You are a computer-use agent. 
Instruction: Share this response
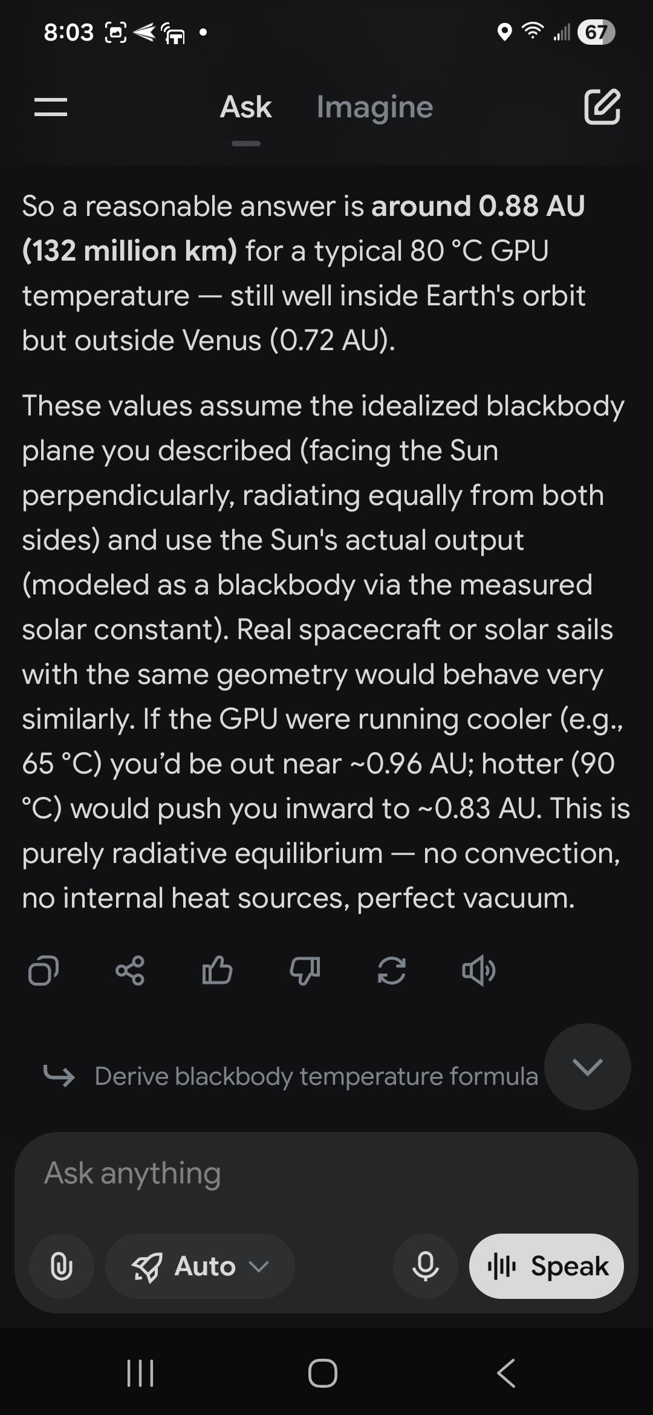[x=130, y=971]
